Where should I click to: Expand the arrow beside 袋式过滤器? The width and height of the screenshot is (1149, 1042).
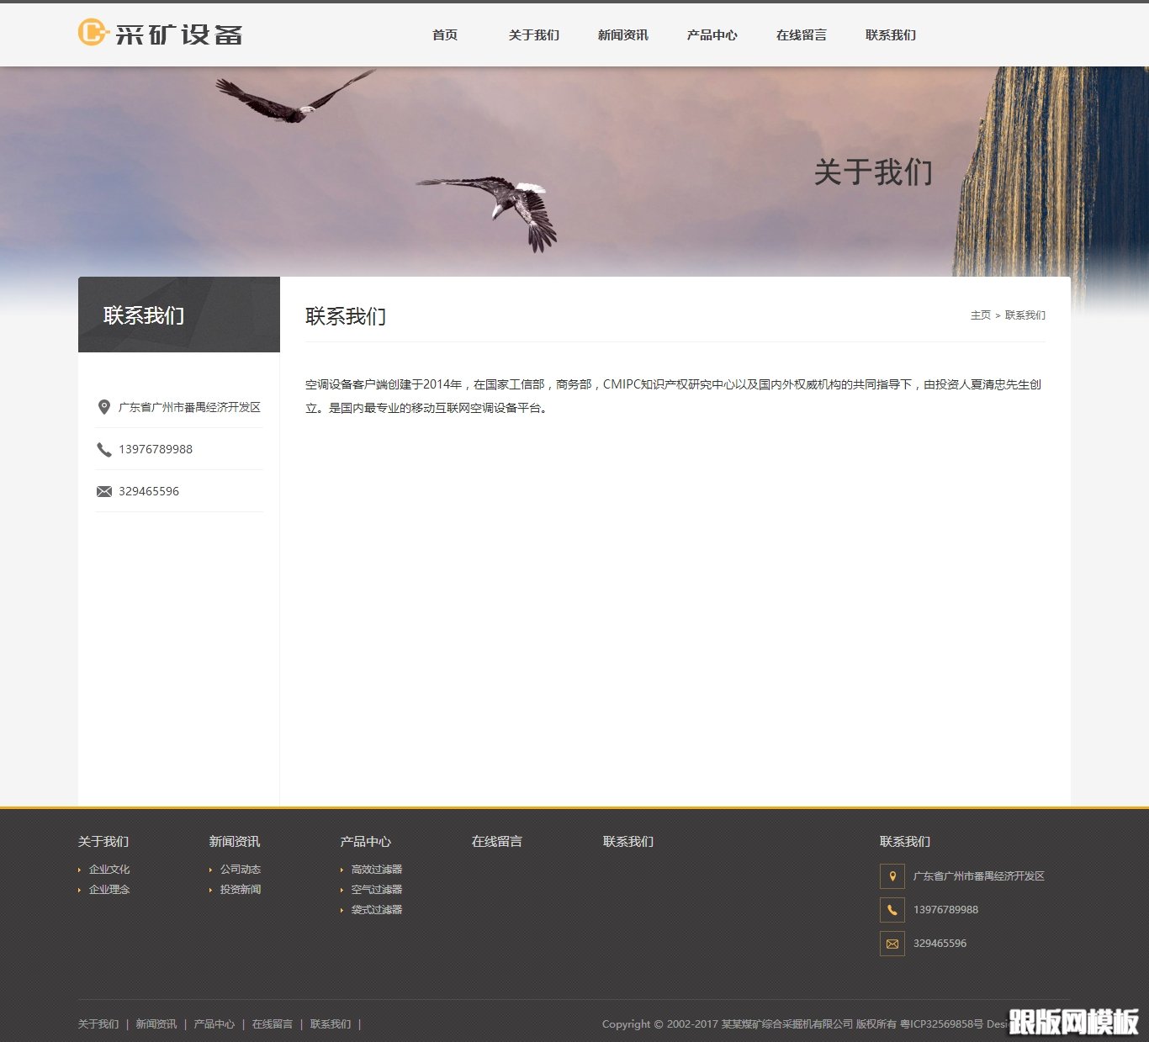click(342, 909)
